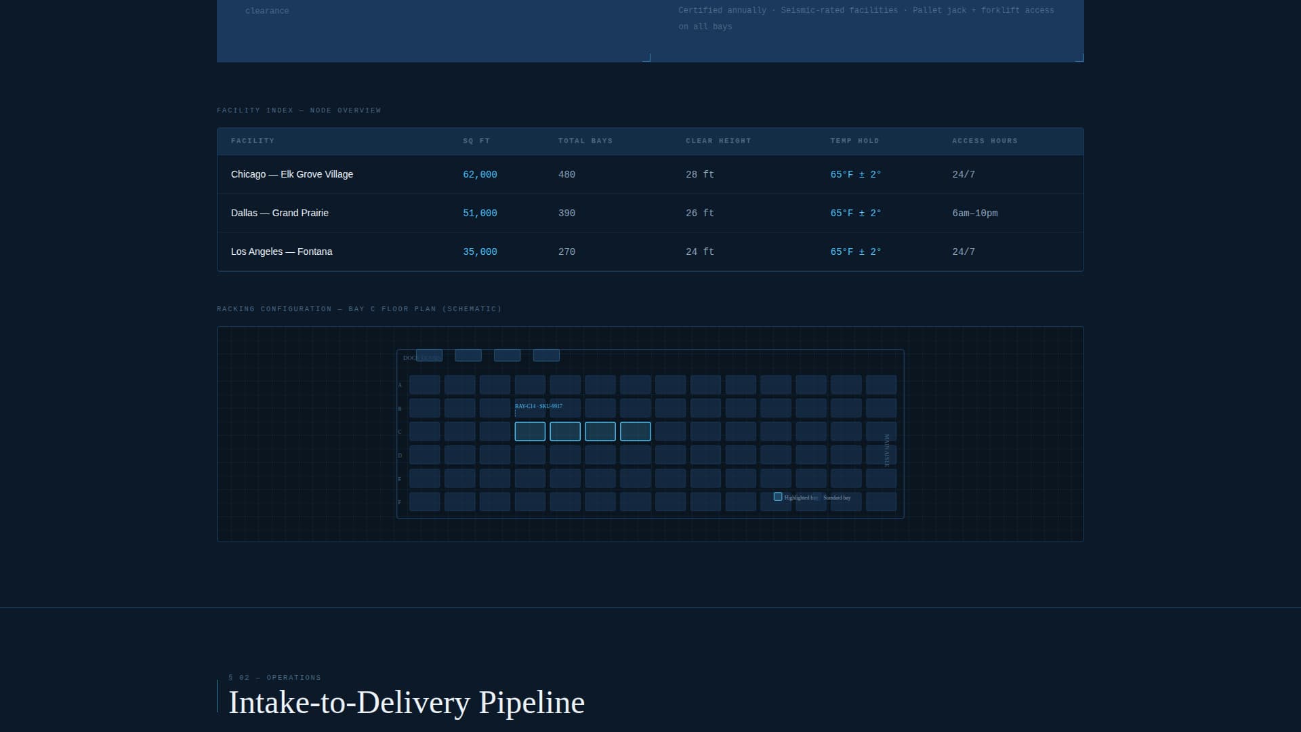1301x732 pixels.
Task: Click the Racking Configuration — Bay C Floor Plan label
Action: 359,309
